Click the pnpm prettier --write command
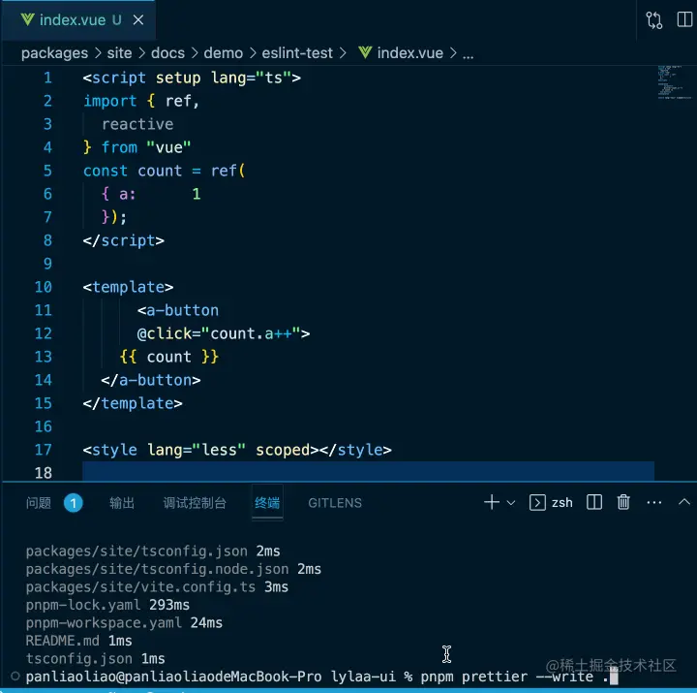This screenshot has width=697, height=693. pos(514,677)
